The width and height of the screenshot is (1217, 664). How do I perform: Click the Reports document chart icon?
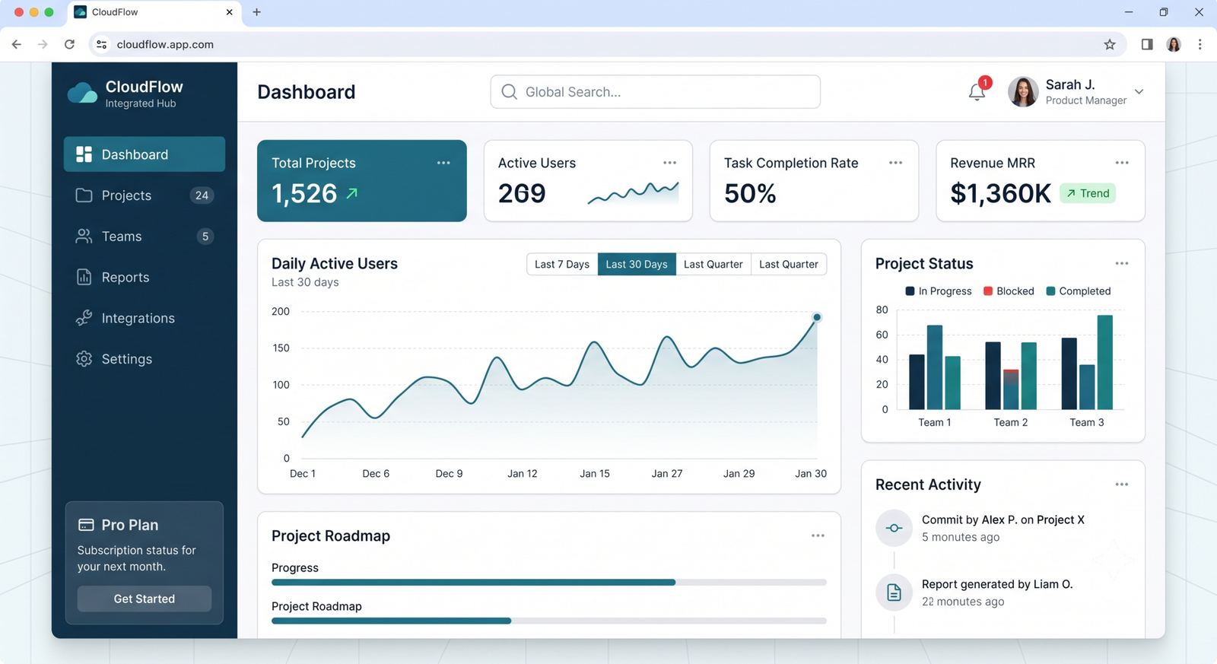pyautogui.click(x=84, y=277)
